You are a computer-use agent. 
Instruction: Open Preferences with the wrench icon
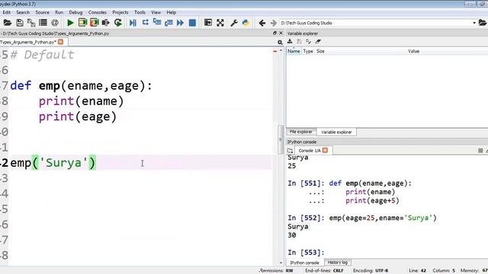234,23
